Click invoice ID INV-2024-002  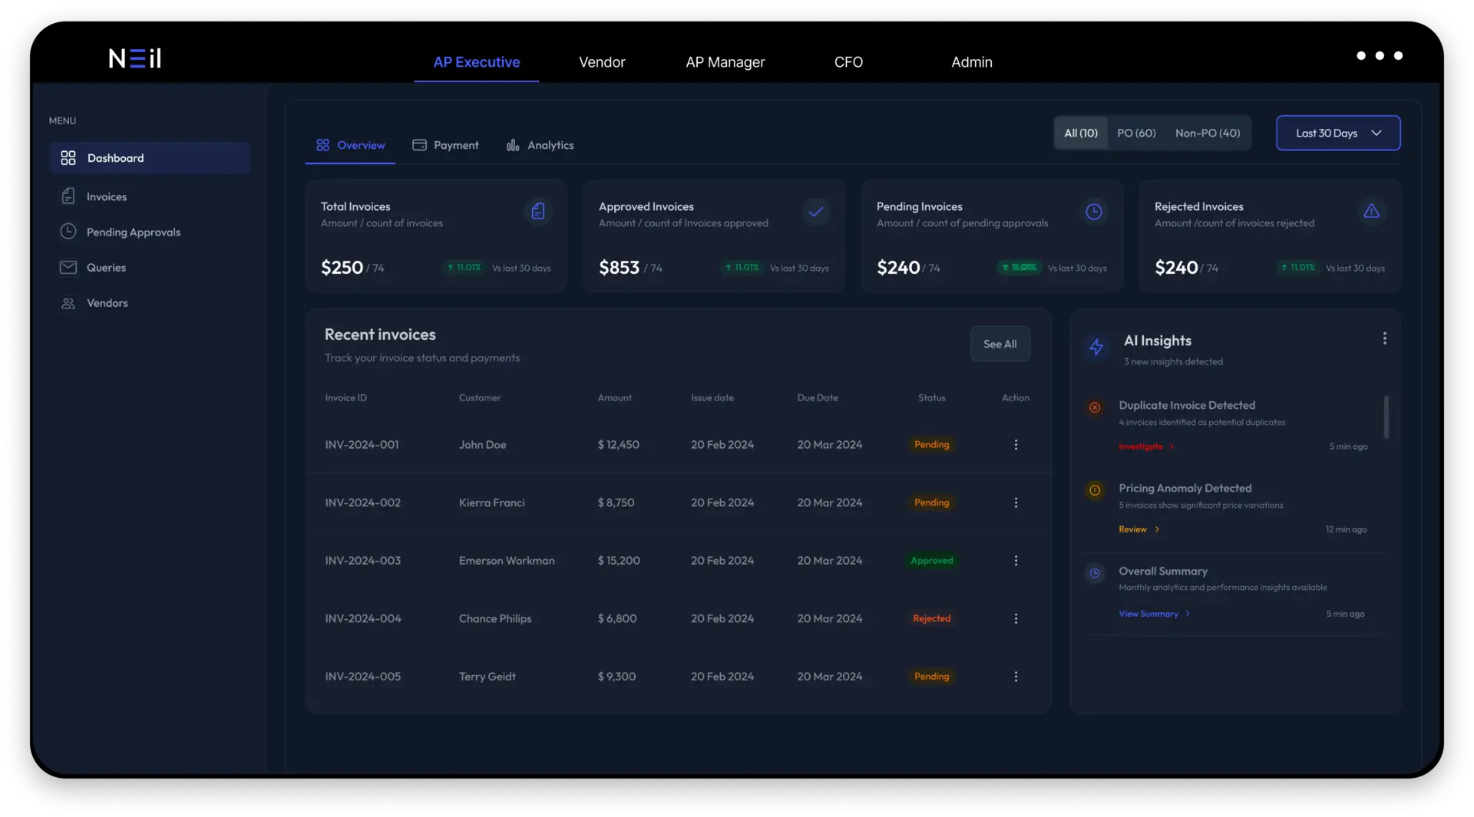pyautogui.click(x=362, y=502)
